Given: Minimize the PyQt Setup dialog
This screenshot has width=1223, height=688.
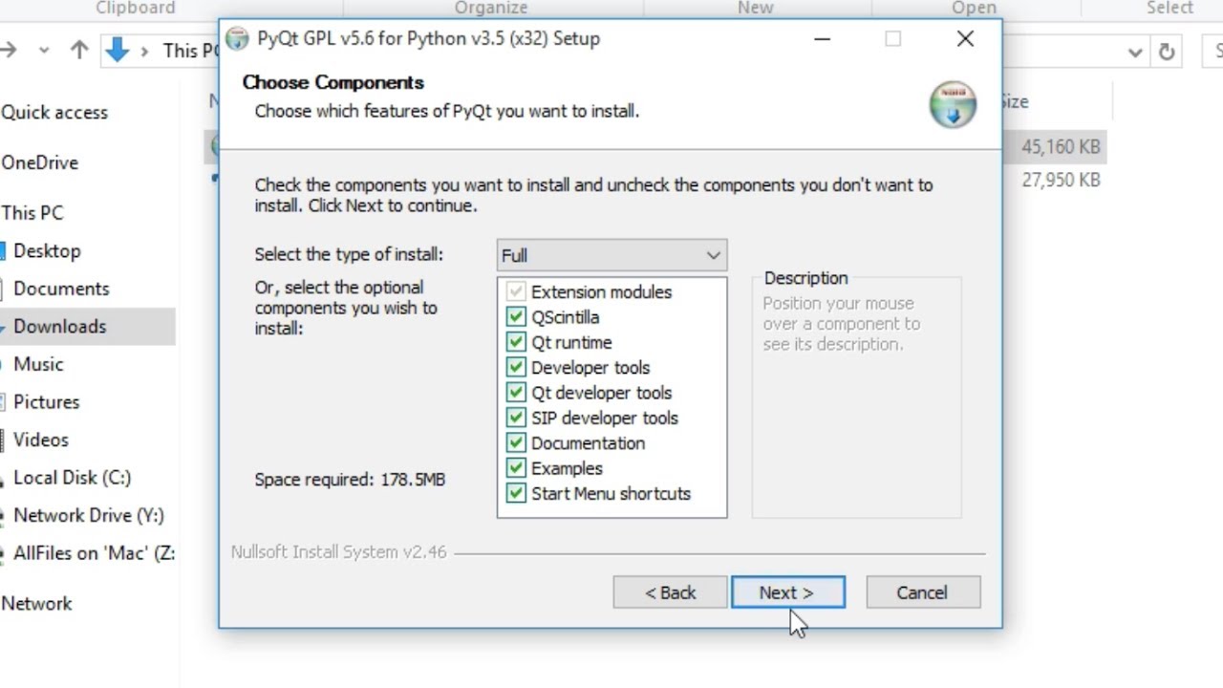Looking at the screenshot, I should [822, 39].
